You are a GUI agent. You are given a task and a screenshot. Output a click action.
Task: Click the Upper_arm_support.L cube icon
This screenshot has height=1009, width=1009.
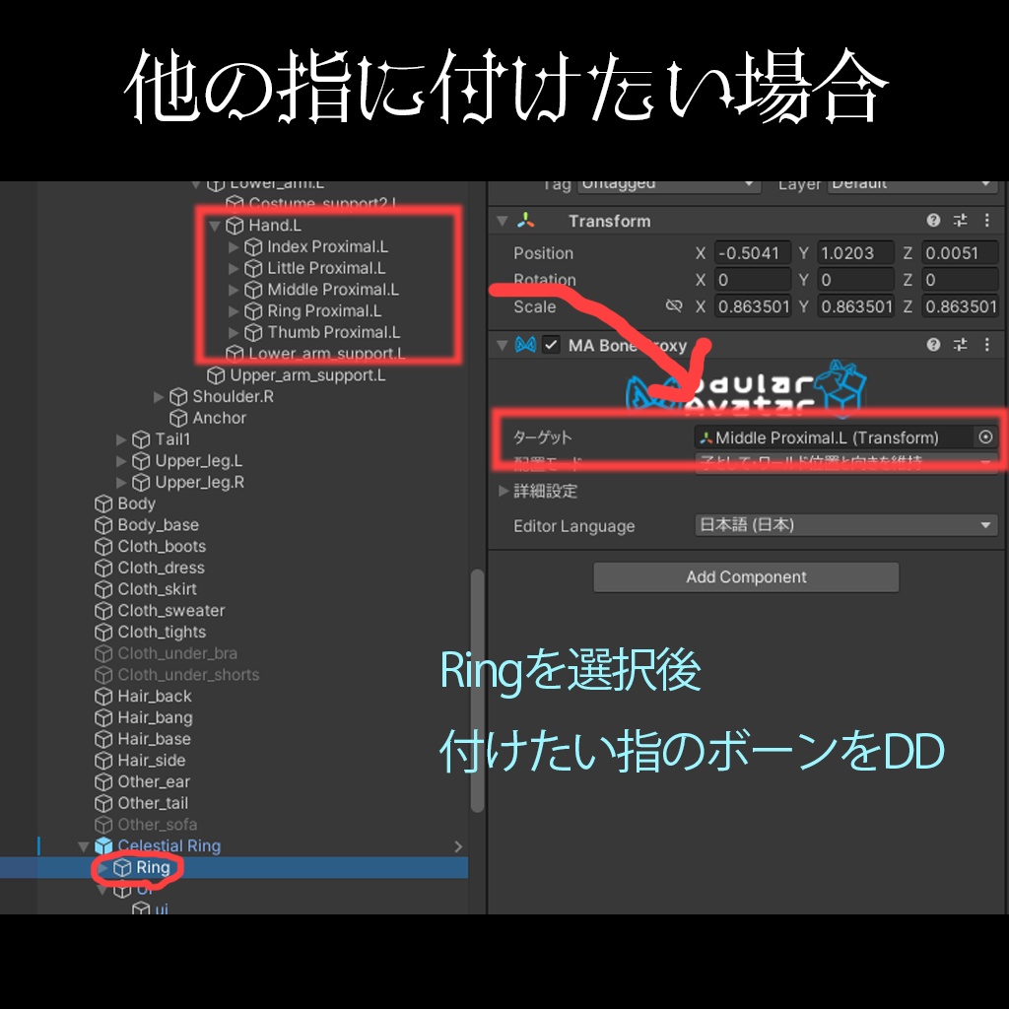216,375
